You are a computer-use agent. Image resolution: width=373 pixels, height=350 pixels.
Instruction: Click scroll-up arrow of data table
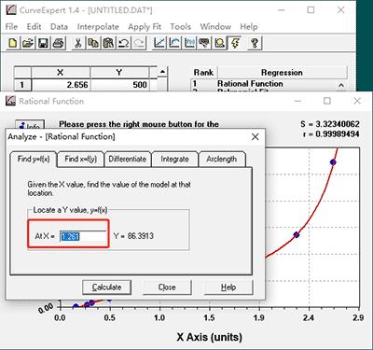[162, 72]
